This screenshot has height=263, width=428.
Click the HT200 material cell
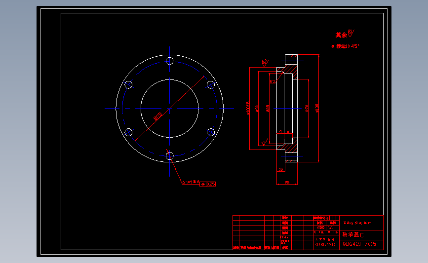click(320, 227)
